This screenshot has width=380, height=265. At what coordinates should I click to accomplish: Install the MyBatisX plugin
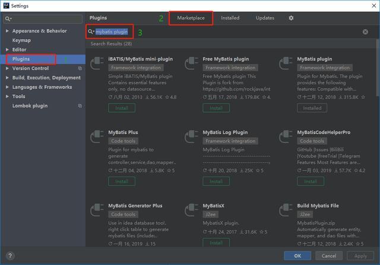(x=216, y=242)
